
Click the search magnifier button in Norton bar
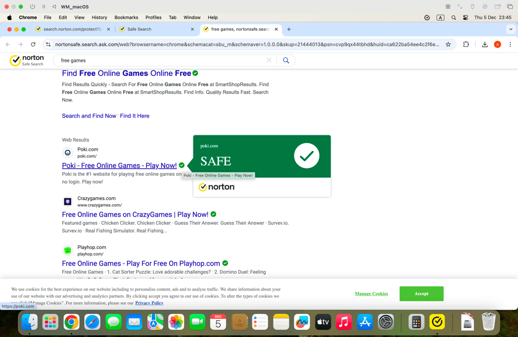[286, 60]
